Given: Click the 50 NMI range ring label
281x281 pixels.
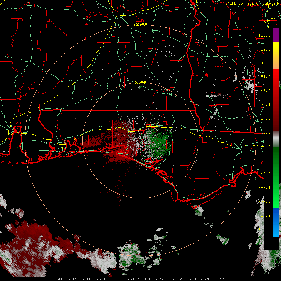Looking at the screenshot, I should click(140, 82).
